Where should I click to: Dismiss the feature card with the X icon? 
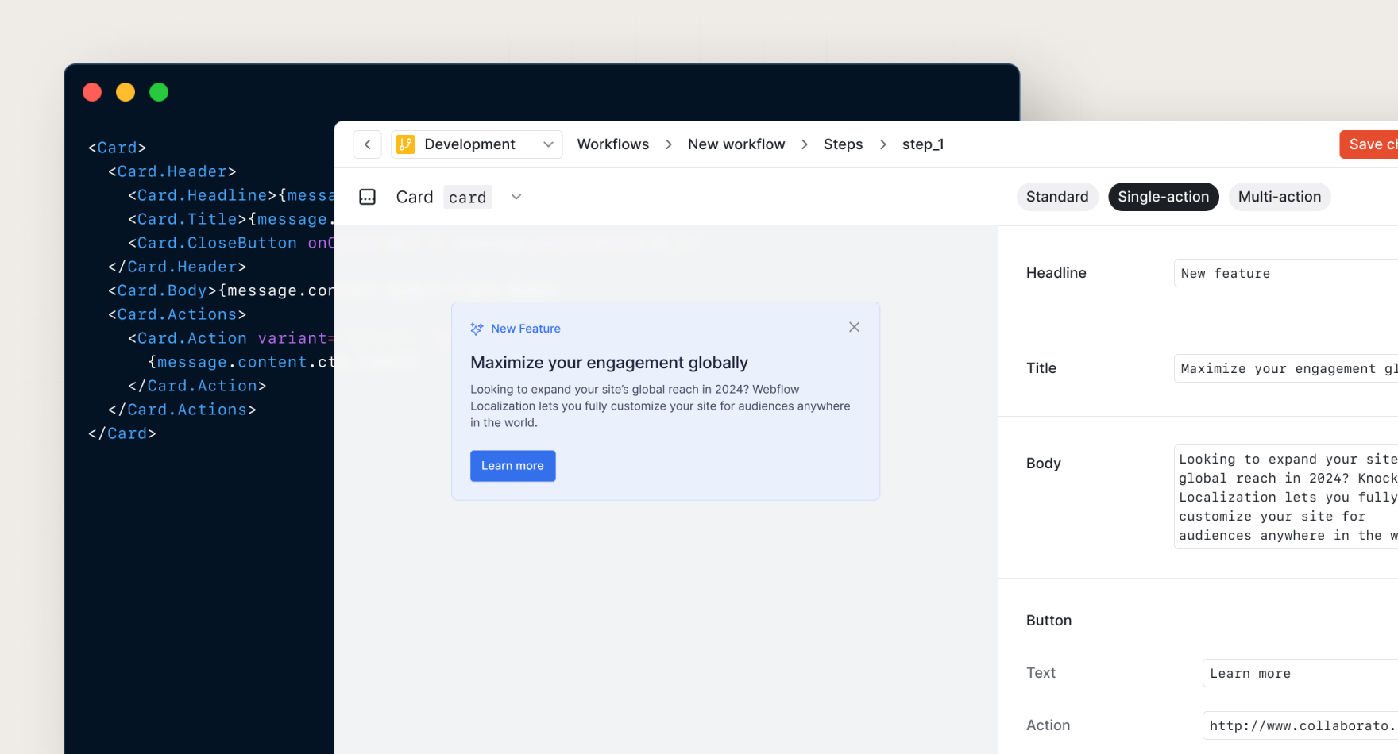(854, 326)
